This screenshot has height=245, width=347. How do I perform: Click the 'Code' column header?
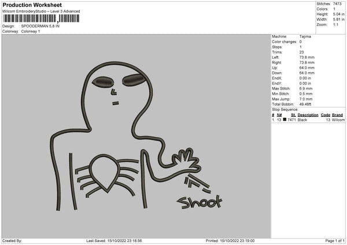(325, 115)
